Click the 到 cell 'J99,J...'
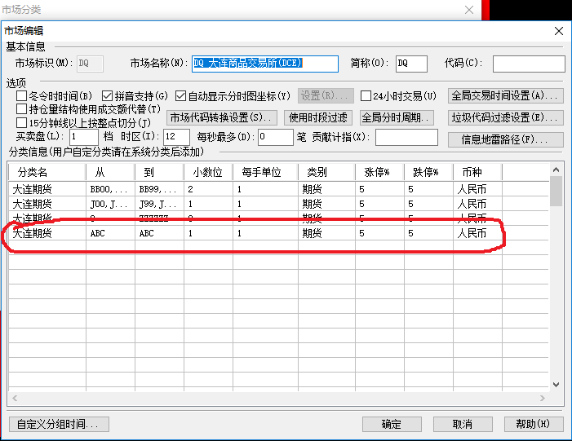 pos(159,204)
